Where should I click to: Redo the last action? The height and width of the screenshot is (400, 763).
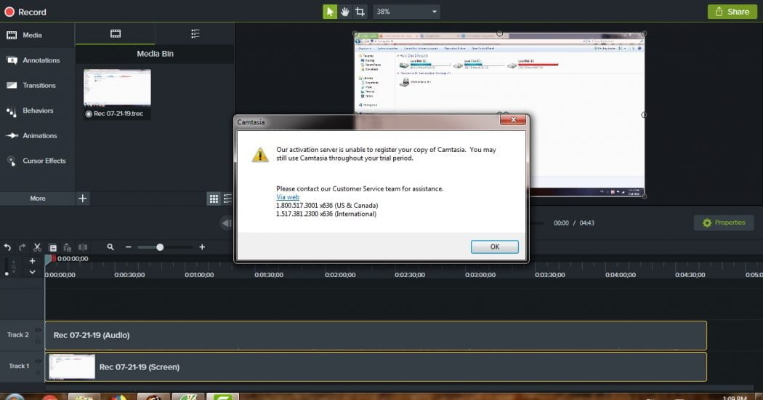point(22,247)
